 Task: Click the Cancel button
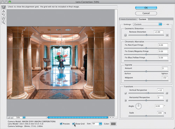pyautogui.click(x=146, y=13)
